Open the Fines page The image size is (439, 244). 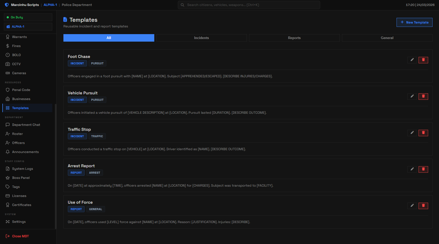click(27, 46)
